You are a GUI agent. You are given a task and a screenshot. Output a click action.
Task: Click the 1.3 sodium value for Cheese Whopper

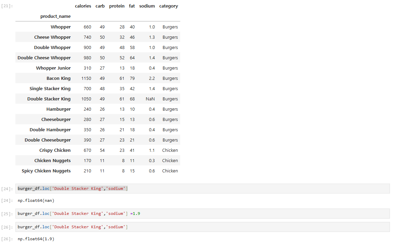pos(152,37)
